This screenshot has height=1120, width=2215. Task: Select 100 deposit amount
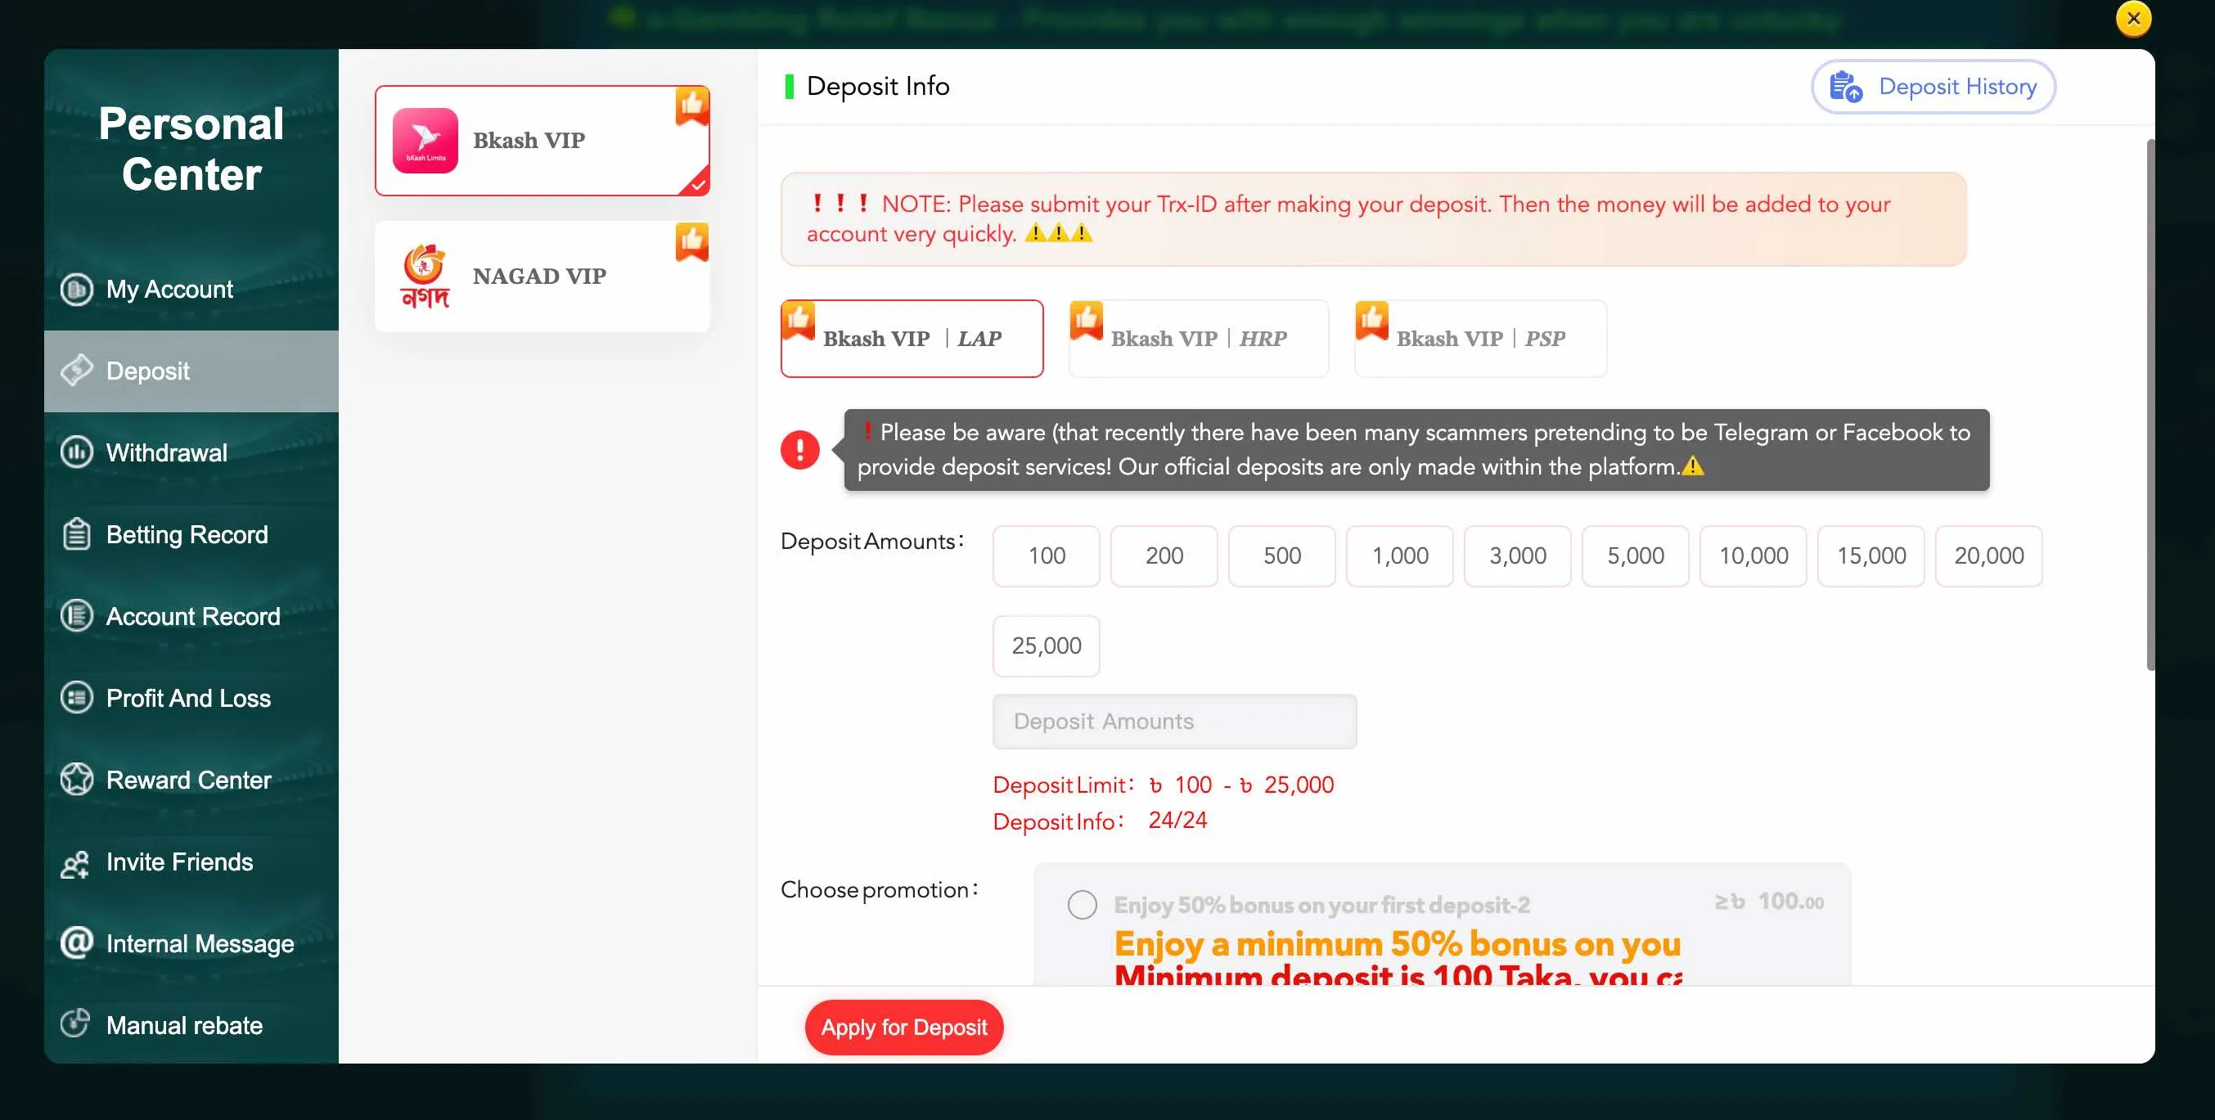click(x=1047, y=556)
